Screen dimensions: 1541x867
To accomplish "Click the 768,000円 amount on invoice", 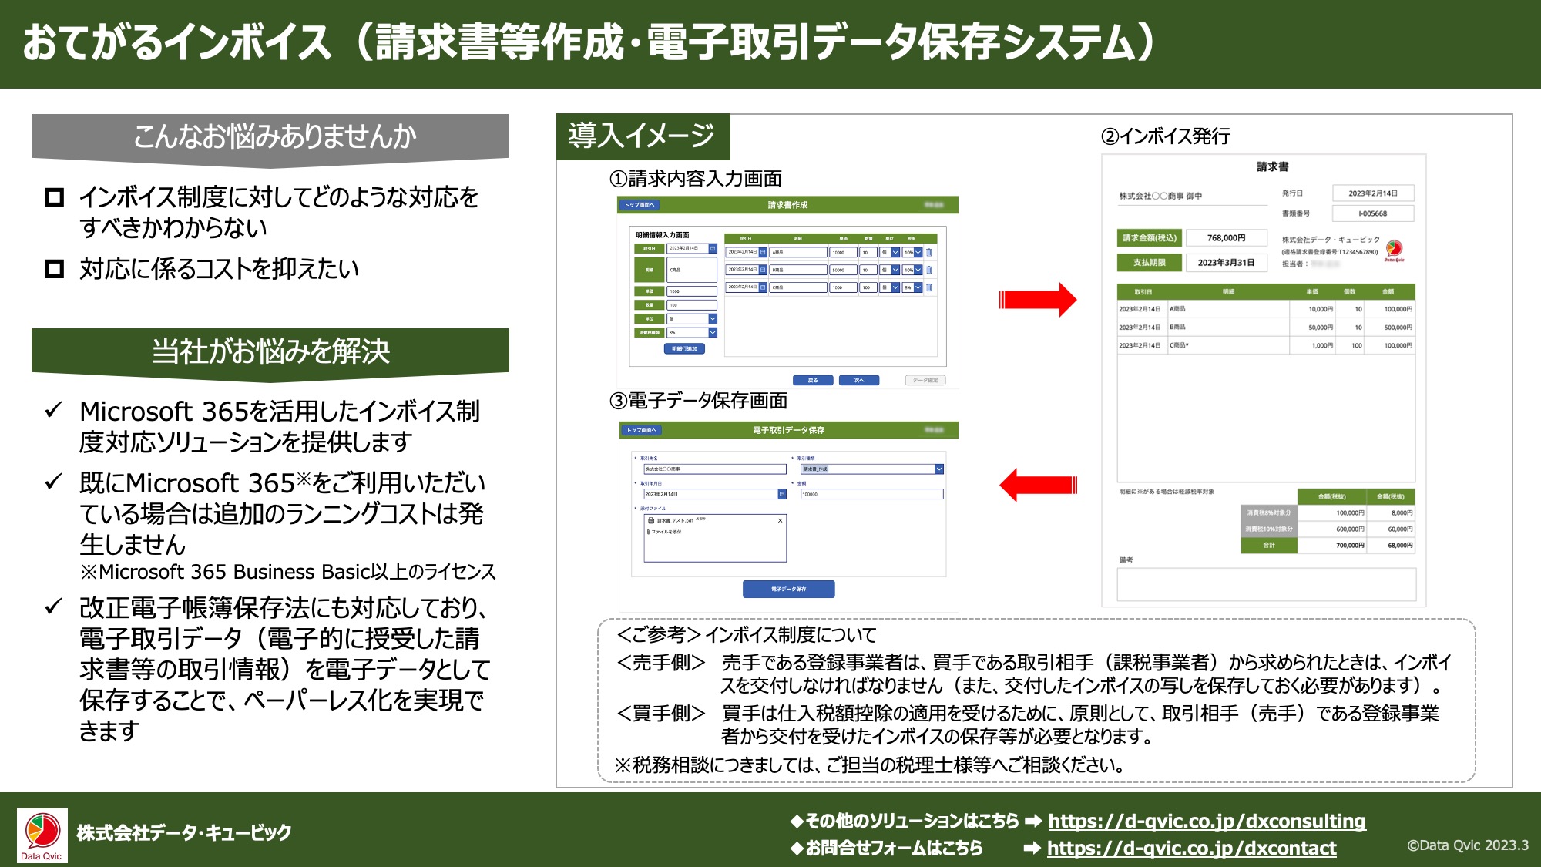I will pyautogui.click(x=1226, y=238).
